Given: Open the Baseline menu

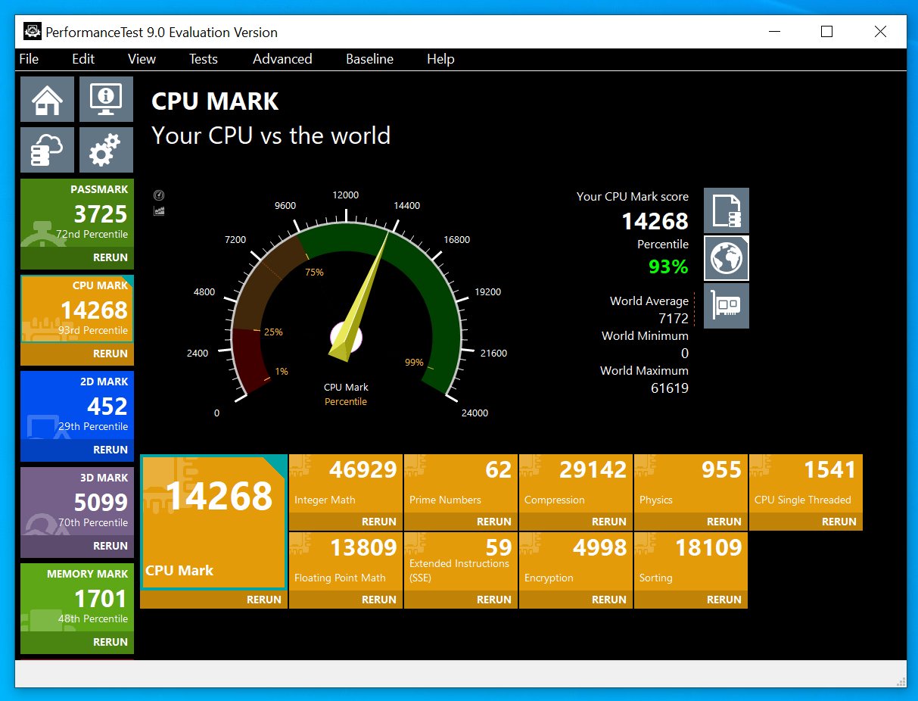Looking at the screenshot, I should 369,59.
